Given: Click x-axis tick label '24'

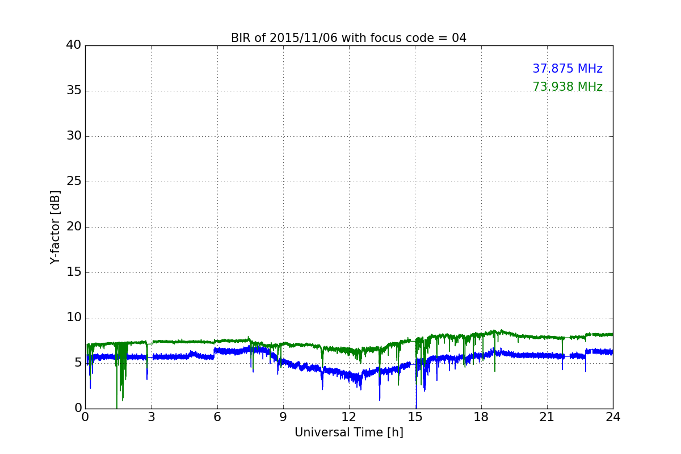Looking at the screenshot, I should [x=613, y=417].
